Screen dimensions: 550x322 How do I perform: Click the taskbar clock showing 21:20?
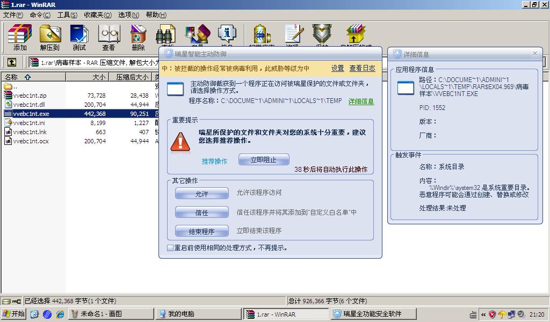coord(537,314)
